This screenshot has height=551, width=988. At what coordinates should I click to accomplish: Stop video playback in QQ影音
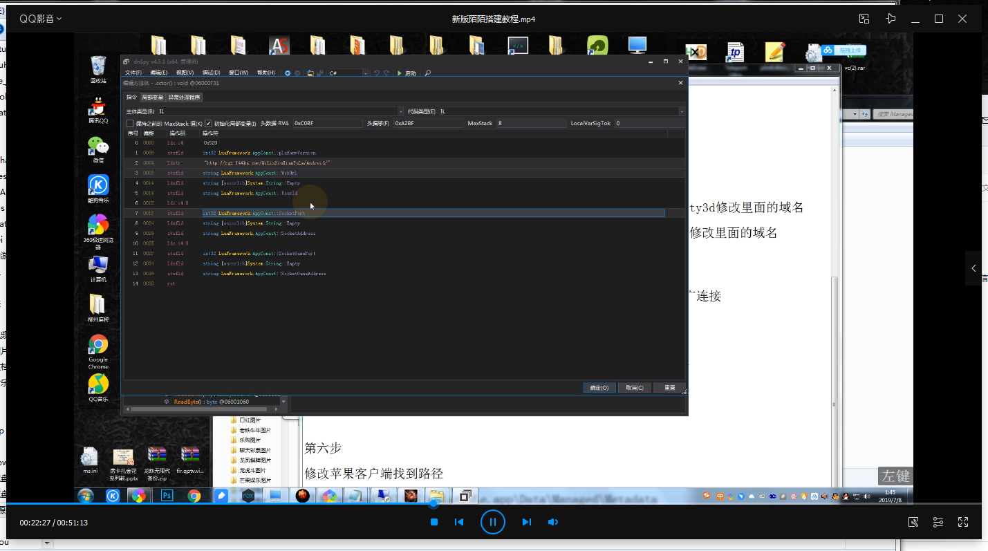click(434, 522)
